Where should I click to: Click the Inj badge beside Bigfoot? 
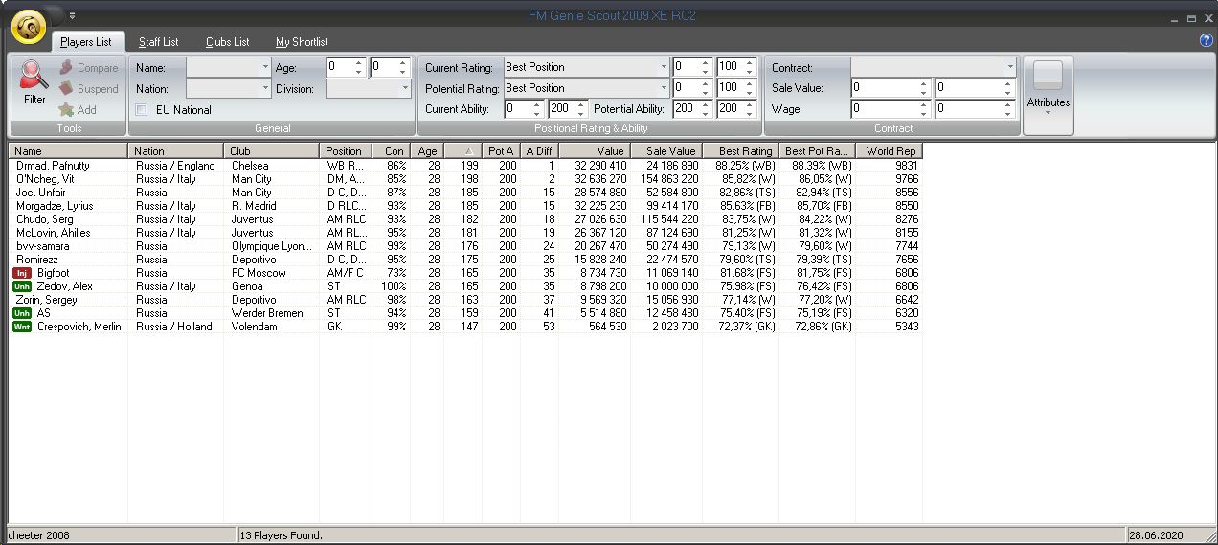click(21, 273)
